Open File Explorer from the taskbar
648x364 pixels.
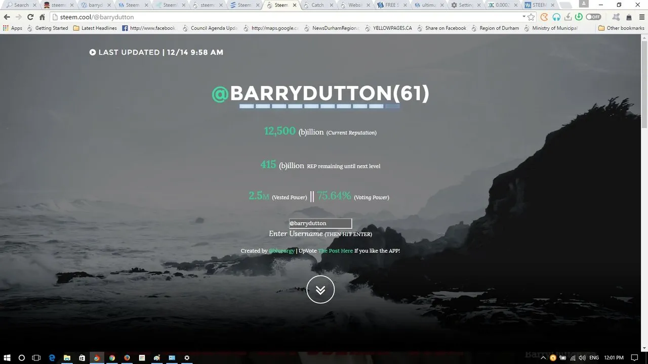(x=67, y=357)
